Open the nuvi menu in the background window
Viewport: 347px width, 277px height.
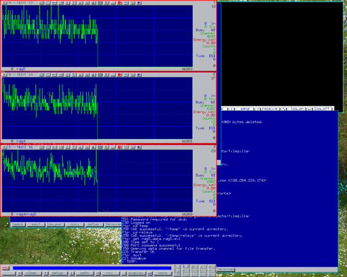coord(75,224)
